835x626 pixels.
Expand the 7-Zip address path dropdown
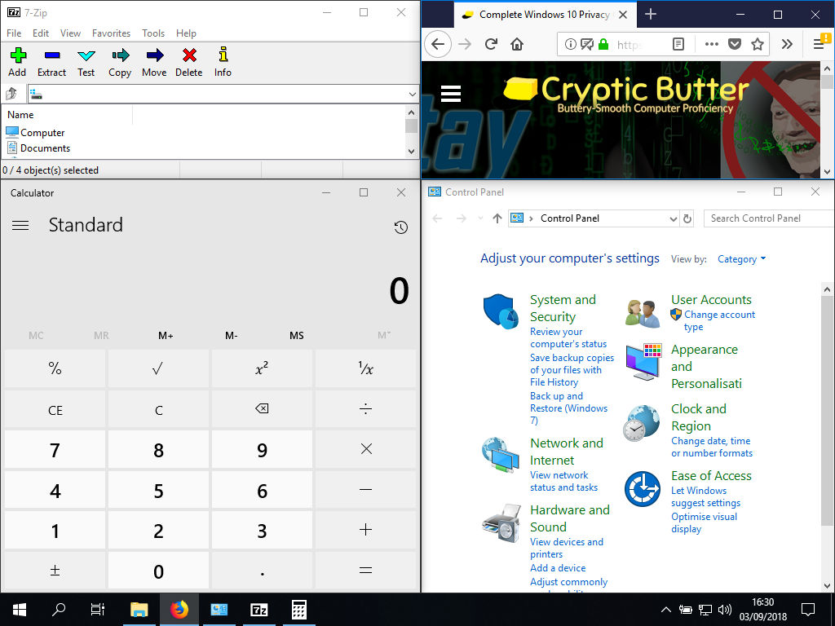412,95
